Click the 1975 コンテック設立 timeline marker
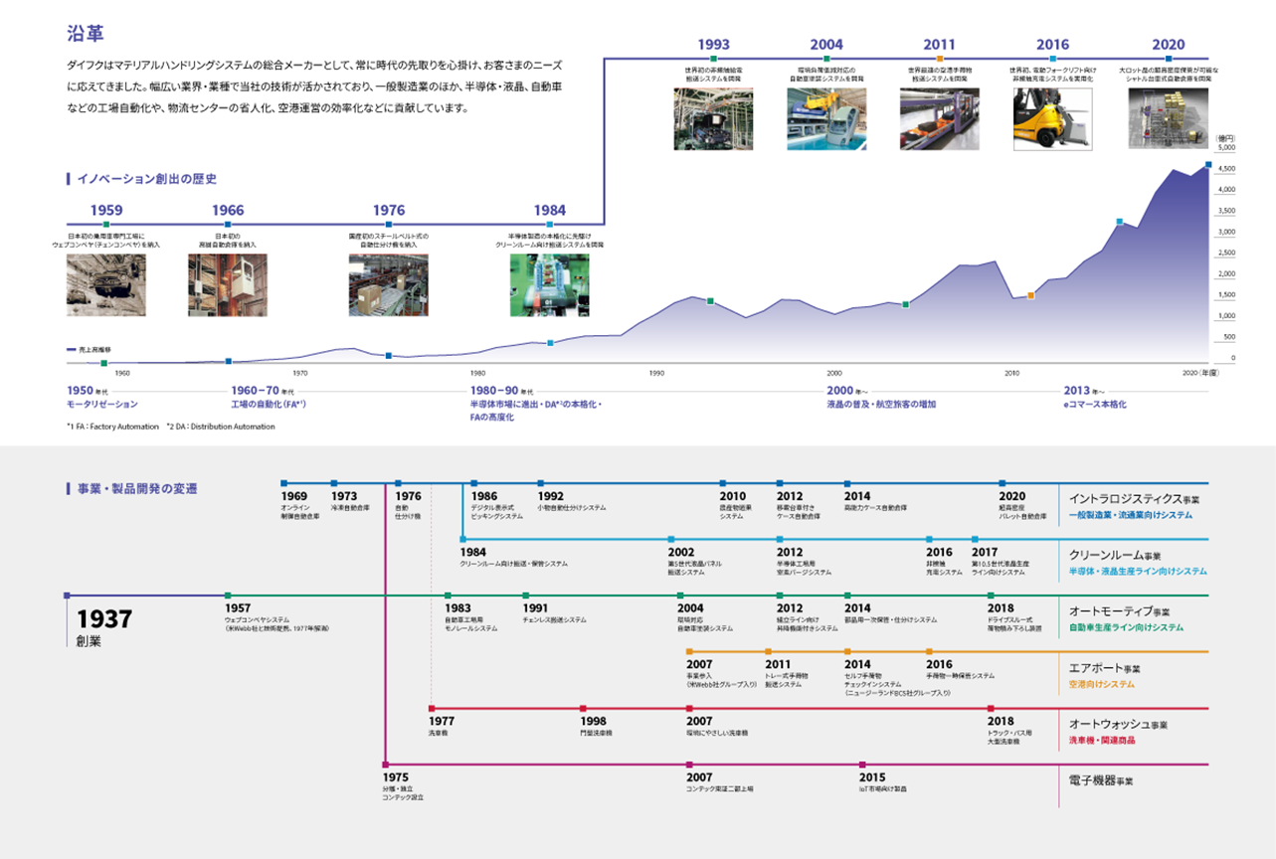The width and height of the screenshot is (1276, 859). 385,765
